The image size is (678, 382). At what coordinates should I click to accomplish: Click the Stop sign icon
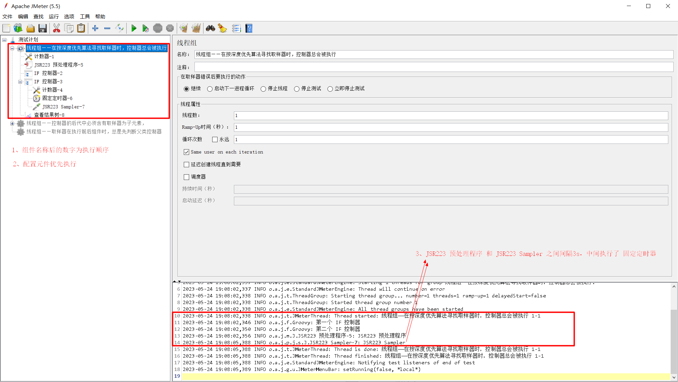coord(158,28)
